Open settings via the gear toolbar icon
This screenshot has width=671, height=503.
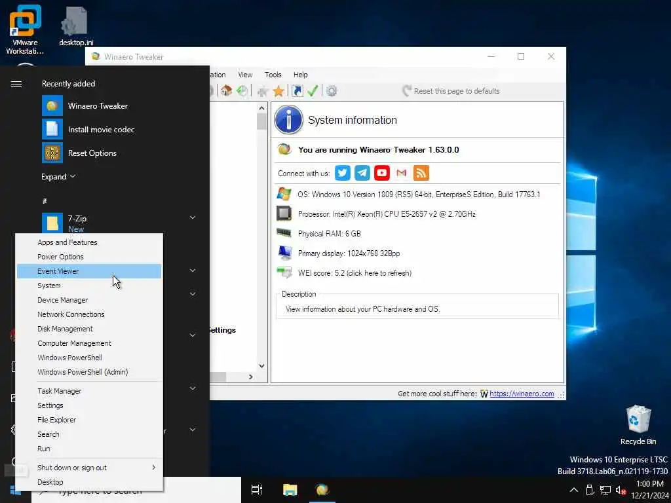pos(332,90)
